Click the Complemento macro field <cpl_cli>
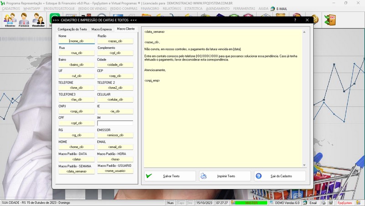Image resolution: width=365 pixels, height=206 pixels. 115,53
